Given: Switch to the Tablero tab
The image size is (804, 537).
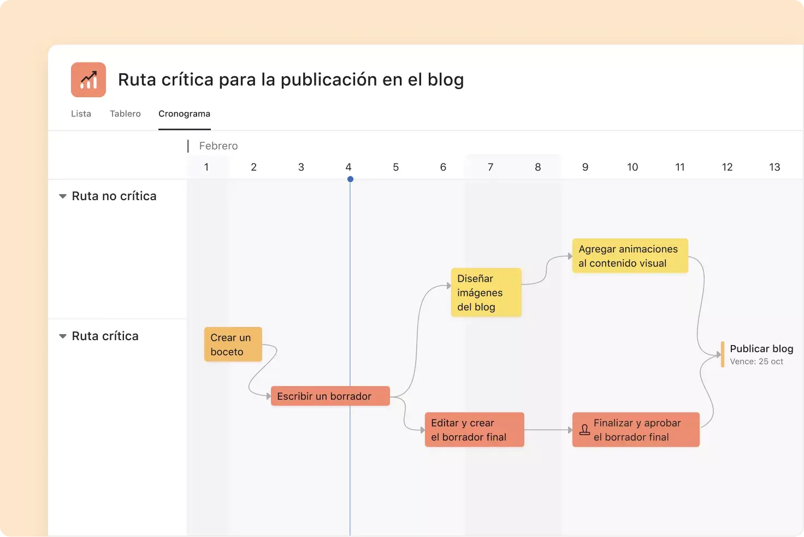Looking at the screenshot, I should [125, 114].
